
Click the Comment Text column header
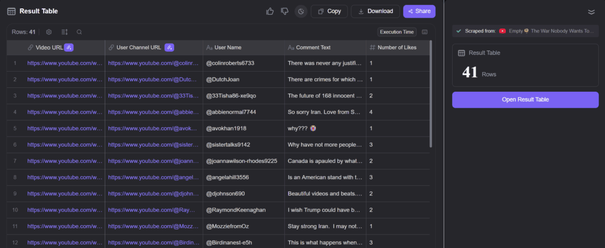[x=325, y=48]
